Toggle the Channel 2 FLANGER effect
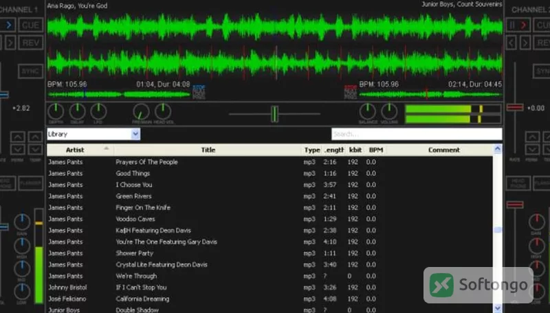This screenshot has width=550, height=313. [542, 183]
